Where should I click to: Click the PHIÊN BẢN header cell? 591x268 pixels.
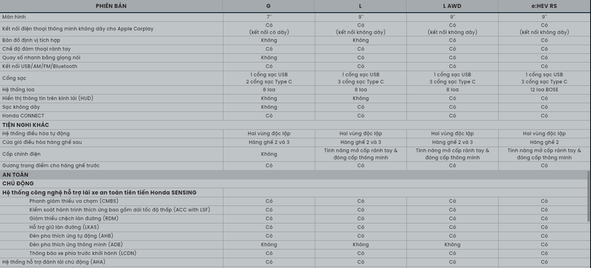coord(111,6)
